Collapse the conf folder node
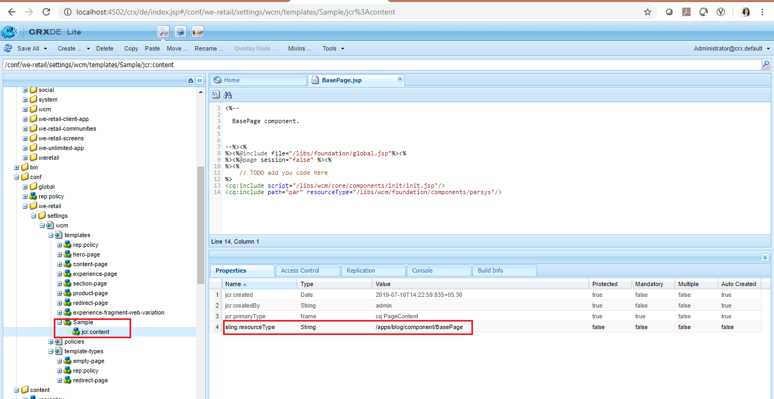 point(16,177)
